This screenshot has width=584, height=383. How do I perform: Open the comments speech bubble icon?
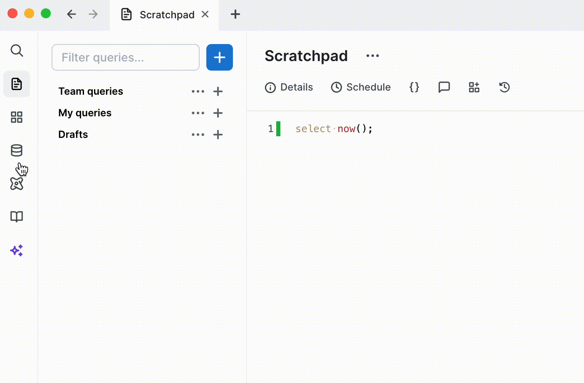coord(444,87)
